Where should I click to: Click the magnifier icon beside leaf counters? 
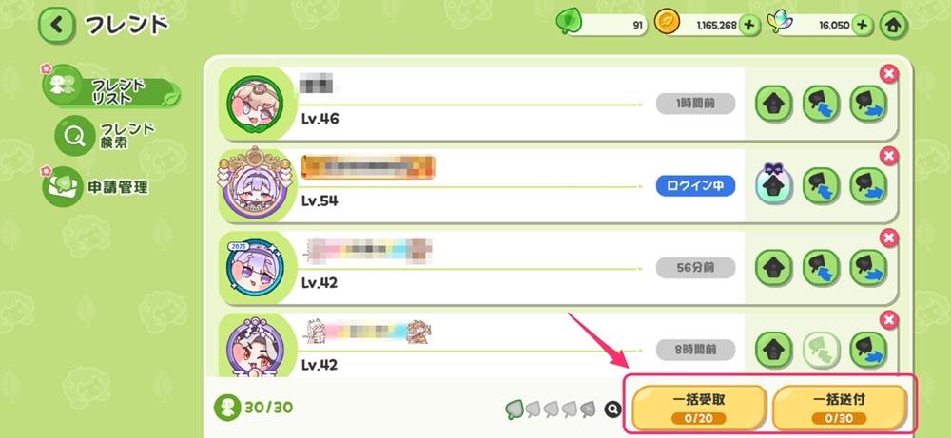click(x=612, y=410)
